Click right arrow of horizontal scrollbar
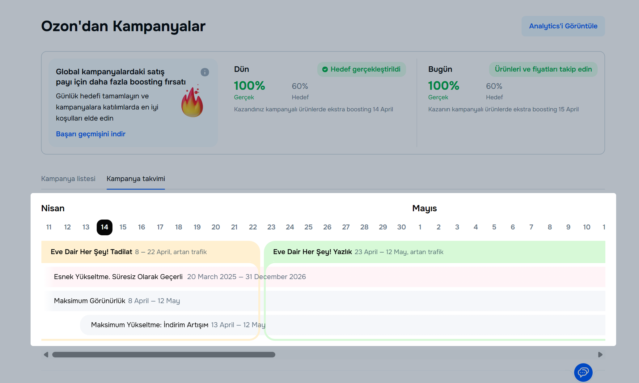Image resolution: width=639 pixels, height=383 pixels. [x=600, y=355]
